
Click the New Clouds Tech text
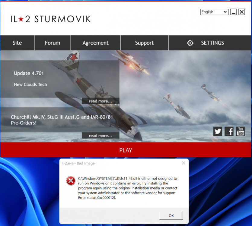(x=30, y=84)
